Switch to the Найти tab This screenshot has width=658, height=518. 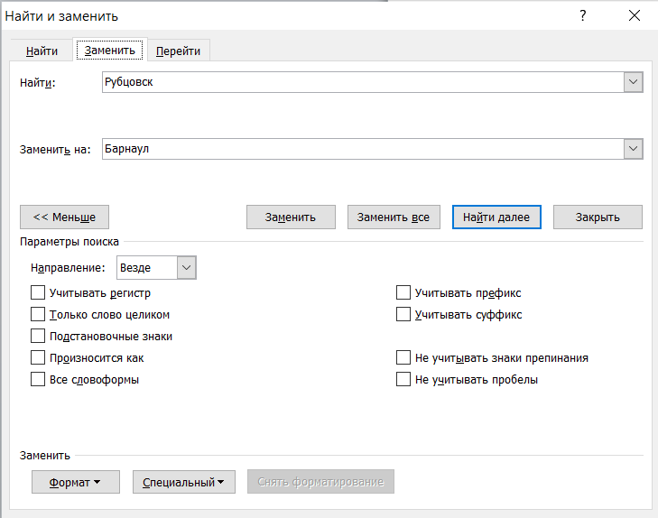click(42, 51)
